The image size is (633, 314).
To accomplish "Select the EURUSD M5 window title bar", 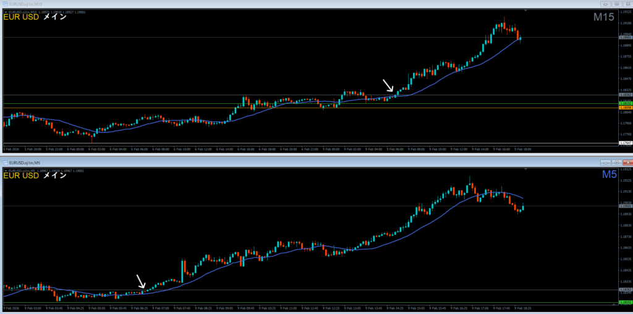I will pyautogui.click(x=309, y=163).
